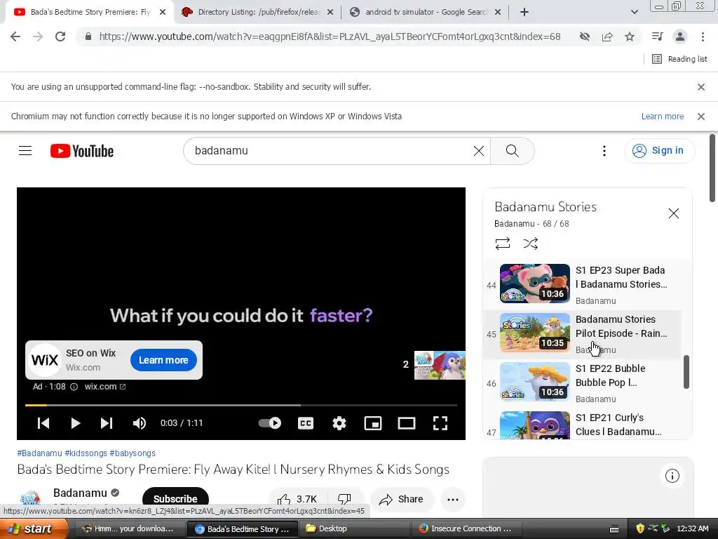Bookmark this page with the star icon

click(x=630, y=36)
